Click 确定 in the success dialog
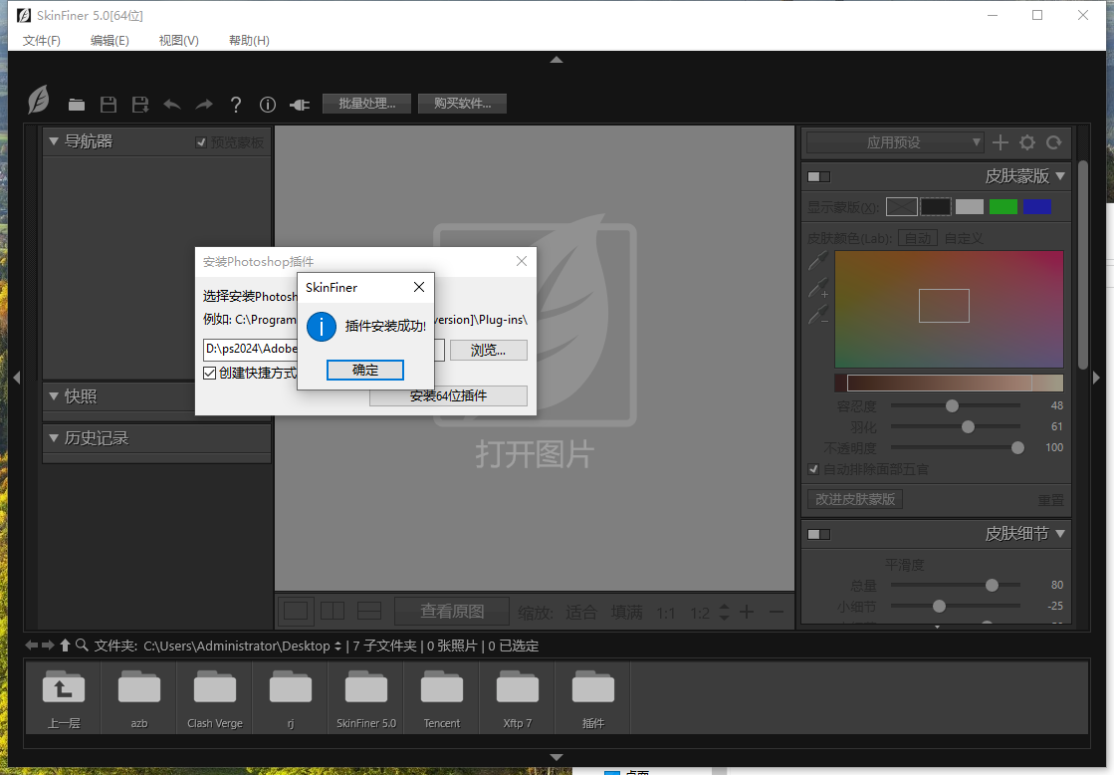Image resolution: width=1114 pixels, height=775 pixels. (365, 370)
